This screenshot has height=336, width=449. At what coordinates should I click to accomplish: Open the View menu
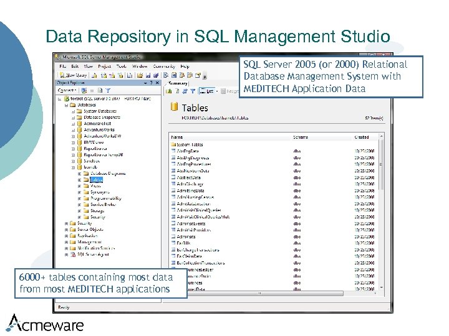pos(88,67)
